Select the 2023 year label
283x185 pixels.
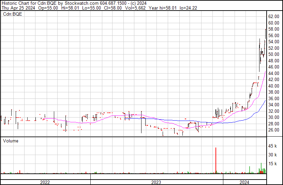tap(156, 182)
